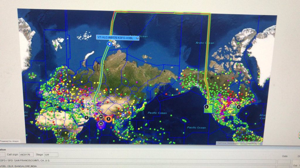300x168 pixels.
Task: Open the orange cluster marker numbered 3
Action: pos(108,119)
